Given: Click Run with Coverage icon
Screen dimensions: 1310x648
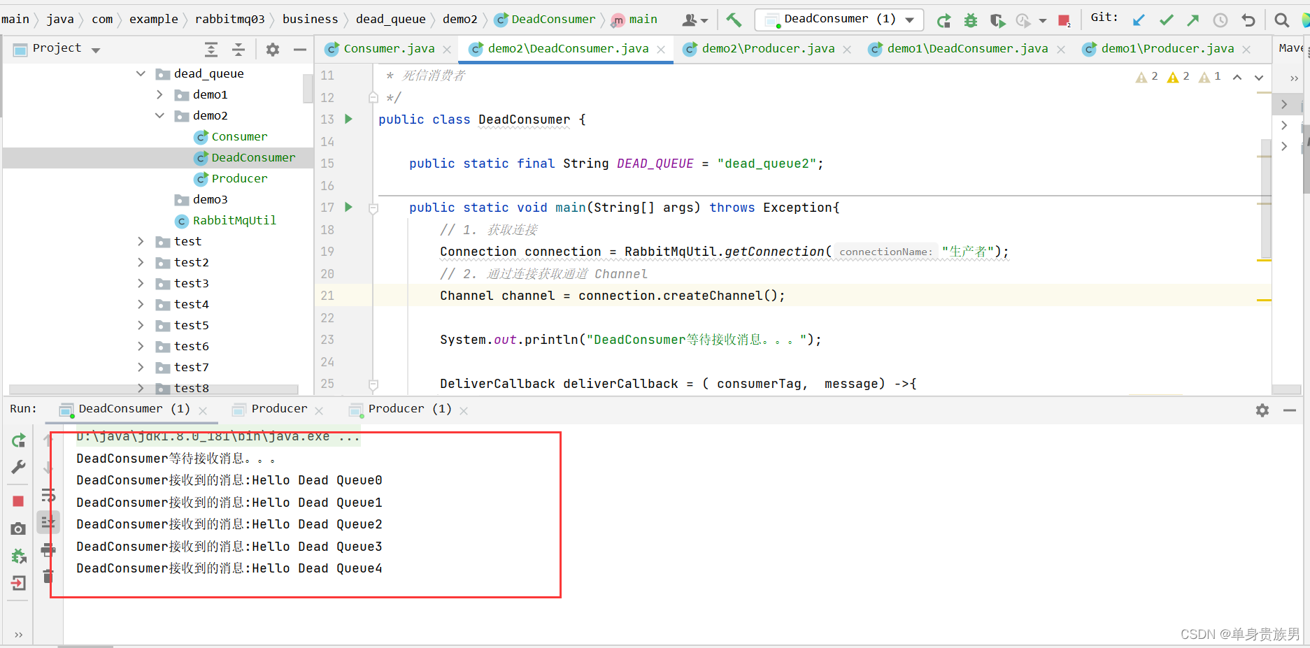Looking at the screenshot, I should coord(997,20).
